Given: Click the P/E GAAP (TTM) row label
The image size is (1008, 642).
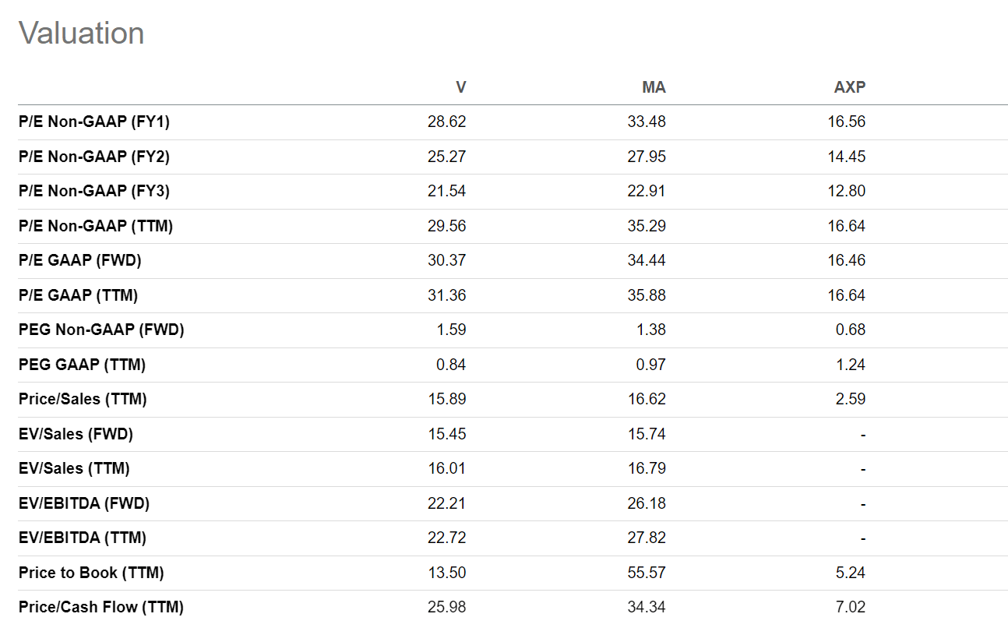Looking at the screenshot, I should click(x=78, y=295).
